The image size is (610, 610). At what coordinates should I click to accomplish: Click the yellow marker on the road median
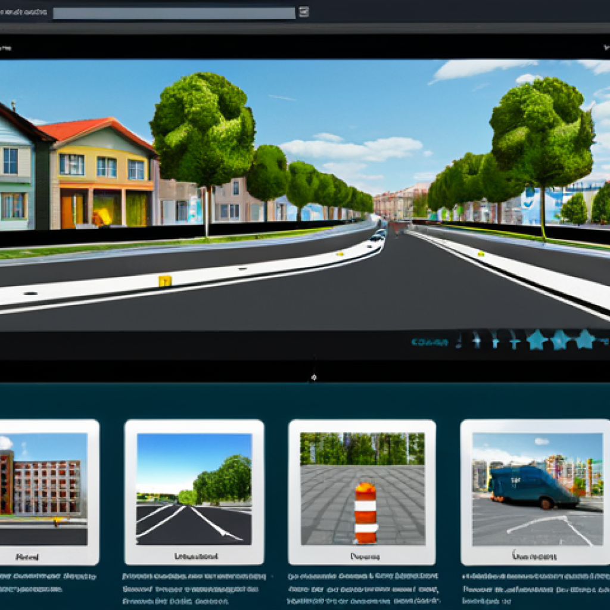pos(165,281)
